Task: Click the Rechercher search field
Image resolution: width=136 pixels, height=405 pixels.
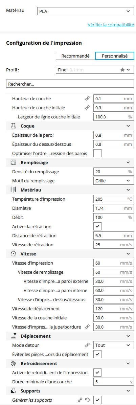Action: pos(70,84)
